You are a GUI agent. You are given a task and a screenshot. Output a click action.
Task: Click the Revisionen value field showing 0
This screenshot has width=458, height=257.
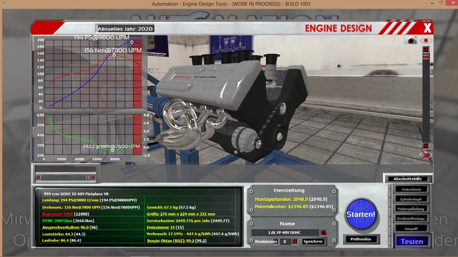pos(285,242)
